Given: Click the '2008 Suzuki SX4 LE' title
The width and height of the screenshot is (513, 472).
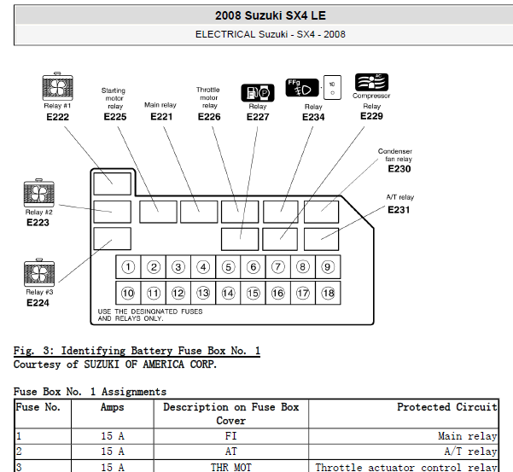Looking at the screenshot, I should 271,15.
